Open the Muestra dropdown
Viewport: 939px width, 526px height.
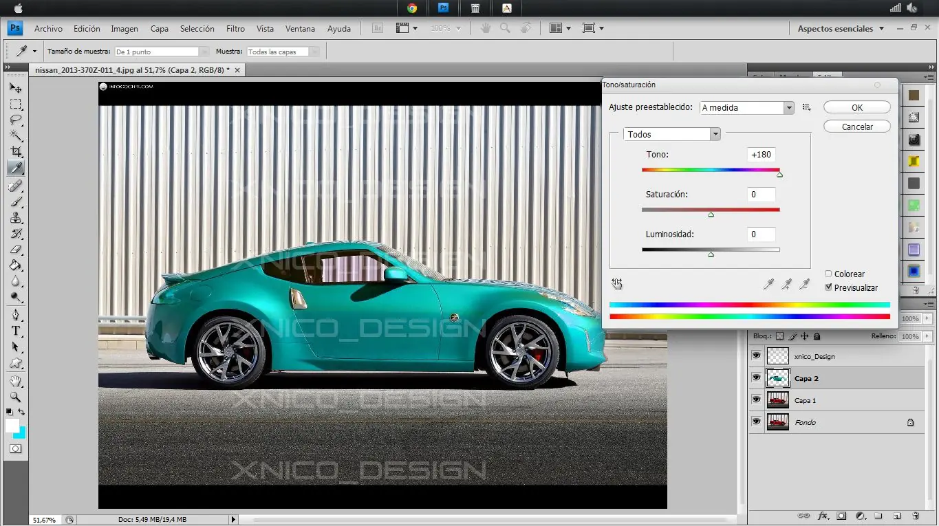[x=283, y=52]
